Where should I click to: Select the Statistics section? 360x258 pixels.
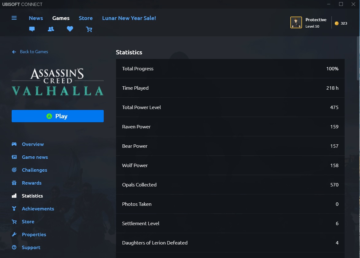[x=32, y=196]
